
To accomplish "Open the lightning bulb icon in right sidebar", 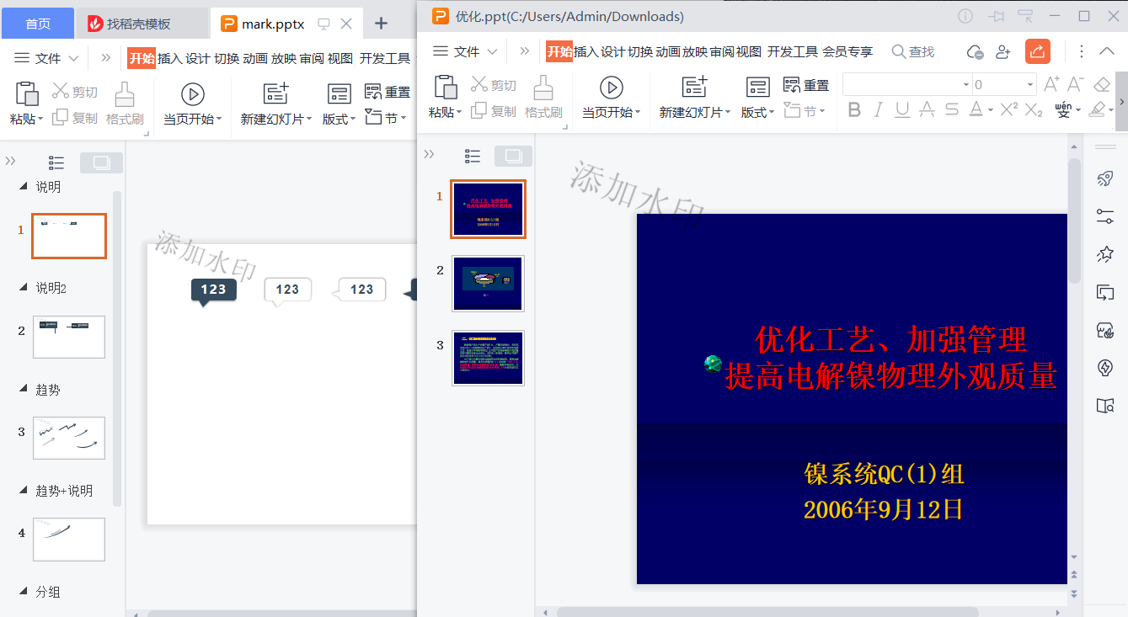I will (1105, 368).
